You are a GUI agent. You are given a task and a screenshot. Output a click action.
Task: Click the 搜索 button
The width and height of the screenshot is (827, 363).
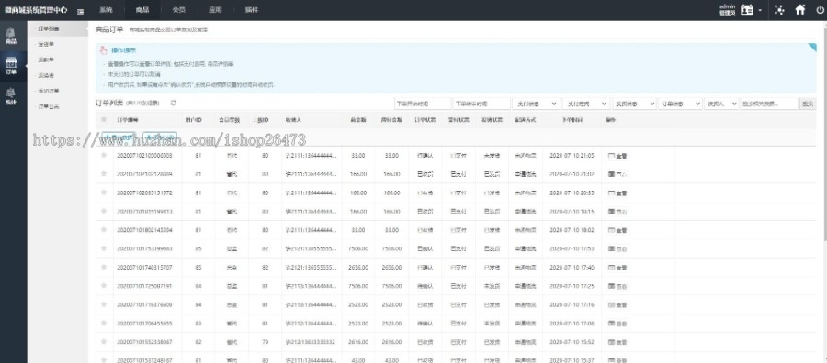[x=808, y=104]
